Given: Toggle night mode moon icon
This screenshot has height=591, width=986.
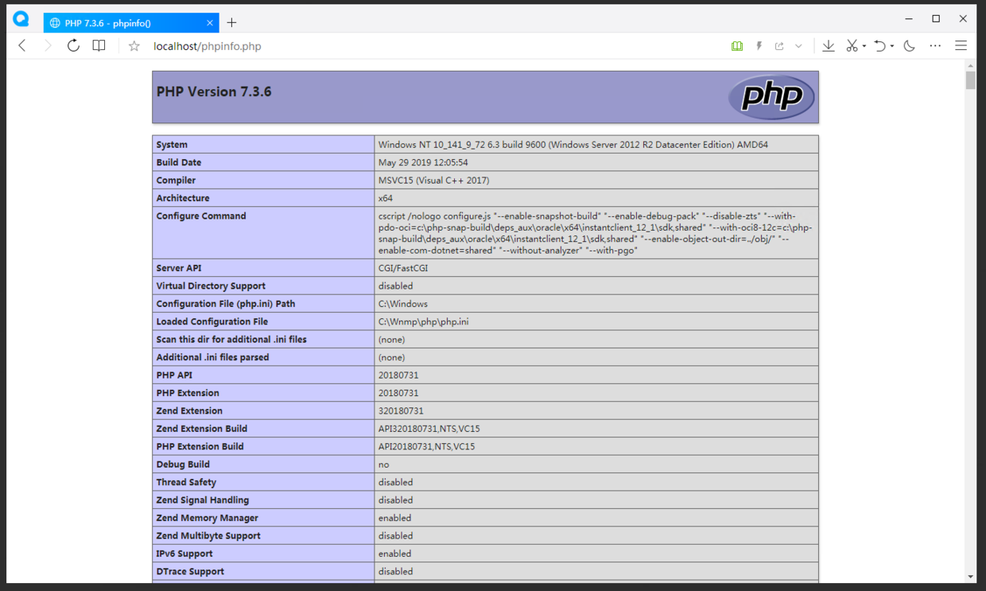Looking at the screenshot, I should 910,46.
